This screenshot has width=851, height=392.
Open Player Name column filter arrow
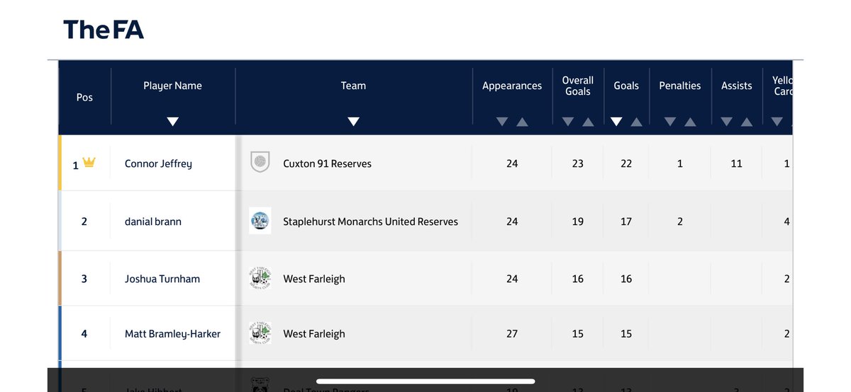click(172, 122)
